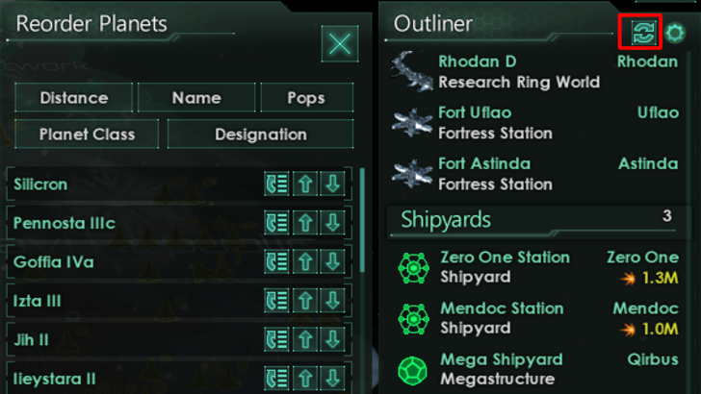Open Outliner settings gear

(676, 32)
